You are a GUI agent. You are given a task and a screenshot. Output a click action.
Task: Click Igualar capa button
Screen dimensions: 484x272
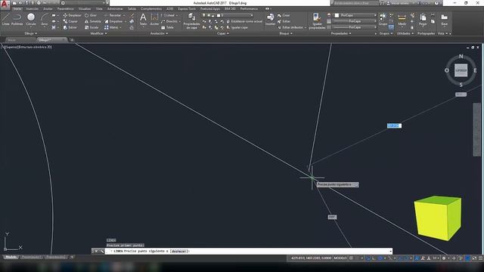[x=237, y=27]
